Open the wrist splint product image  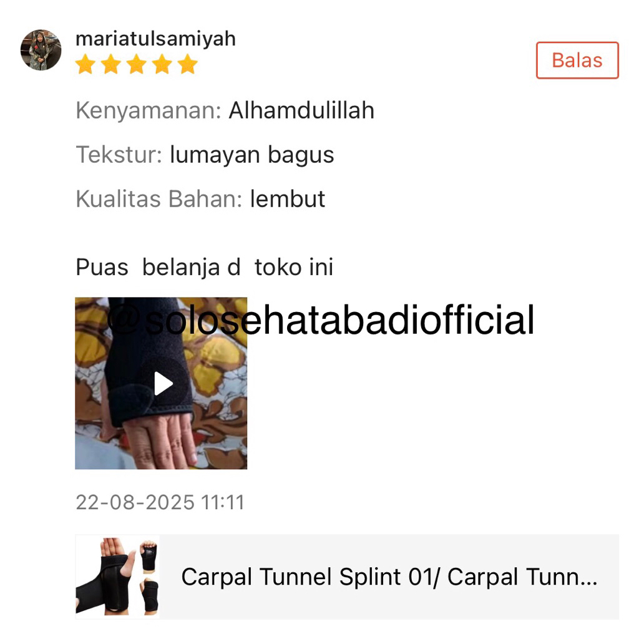pyautogui.click(x=117, y=577)
